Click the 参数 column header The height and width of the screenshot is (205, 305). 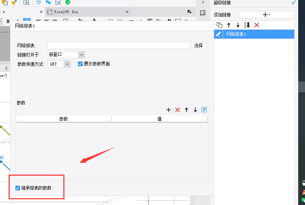[x=64, y=119]
